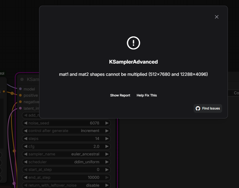Select previous scheduler option
This screenshot has height=188, width=239.
tap(26, 162)
